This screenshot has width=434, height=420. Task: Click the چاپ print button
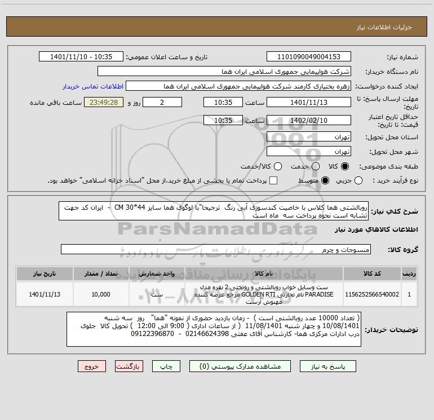click(166, 366)
